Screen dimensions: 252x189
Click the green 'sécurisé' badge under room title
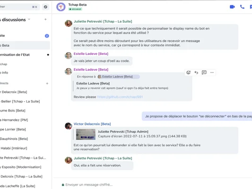click(x=75, y=9)
